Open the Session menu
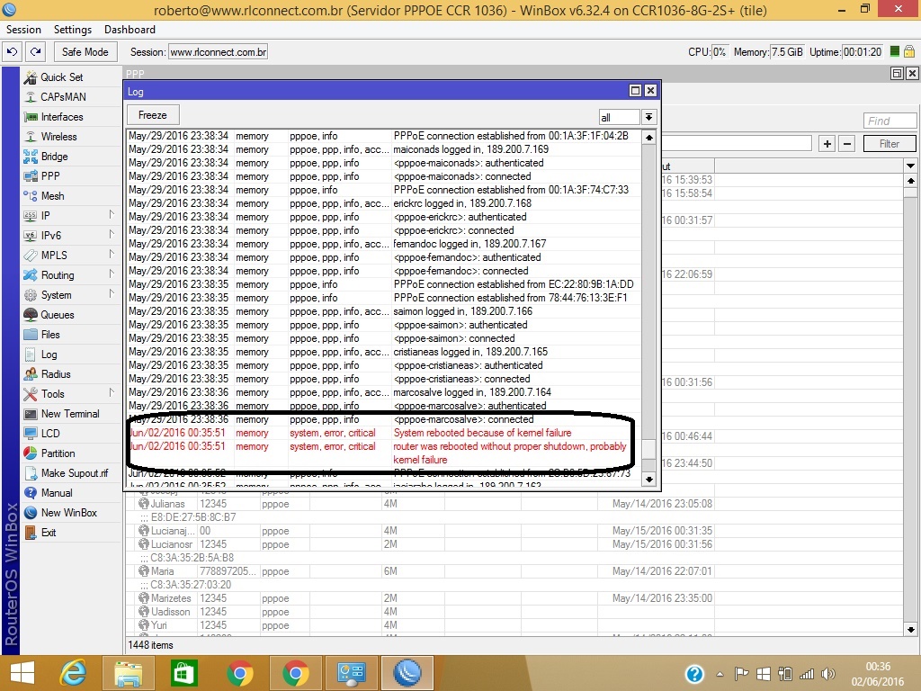The height and width of the screenshot is (691, 921). [24, 30]
